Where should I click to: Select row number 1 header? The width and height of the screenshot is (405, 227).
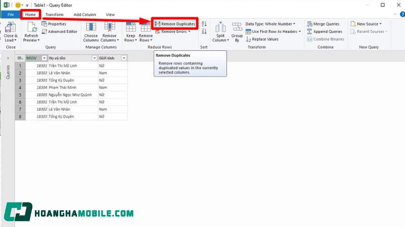coord(20,66)
